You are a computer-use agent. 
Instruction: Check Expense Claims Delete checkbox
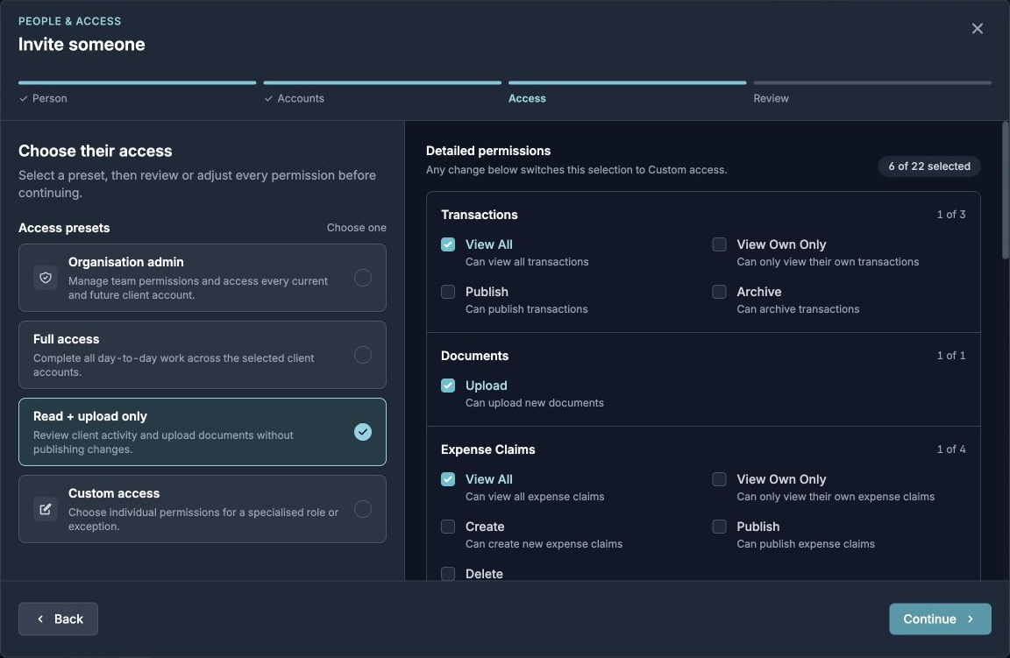point(448,574)
